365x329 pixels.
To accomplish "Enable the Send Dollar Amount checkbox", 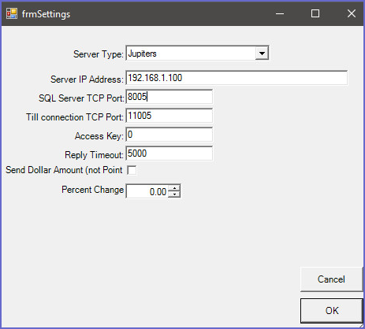I will click(132, 170).
